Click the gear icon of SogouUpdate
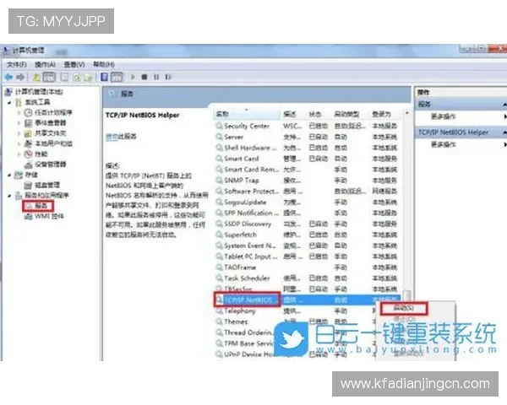Viewport: 507px width, 405px height. click(x=219, y=202)
